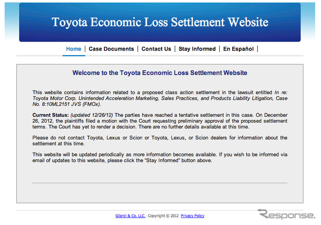The height and width of the screenshot is (225, 321).
Task: Click the 'website will be updated periodically' paragraph
Action: click(x=159, y=157)
